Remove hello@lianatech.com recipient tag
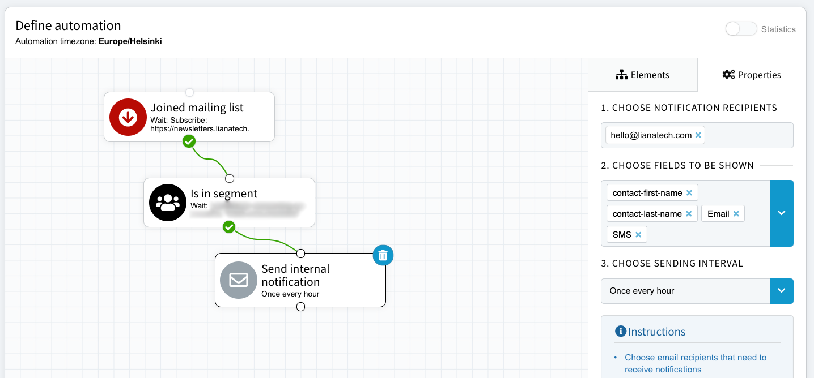The width and height of the screenshot is (814, 378). pos(698,135)
